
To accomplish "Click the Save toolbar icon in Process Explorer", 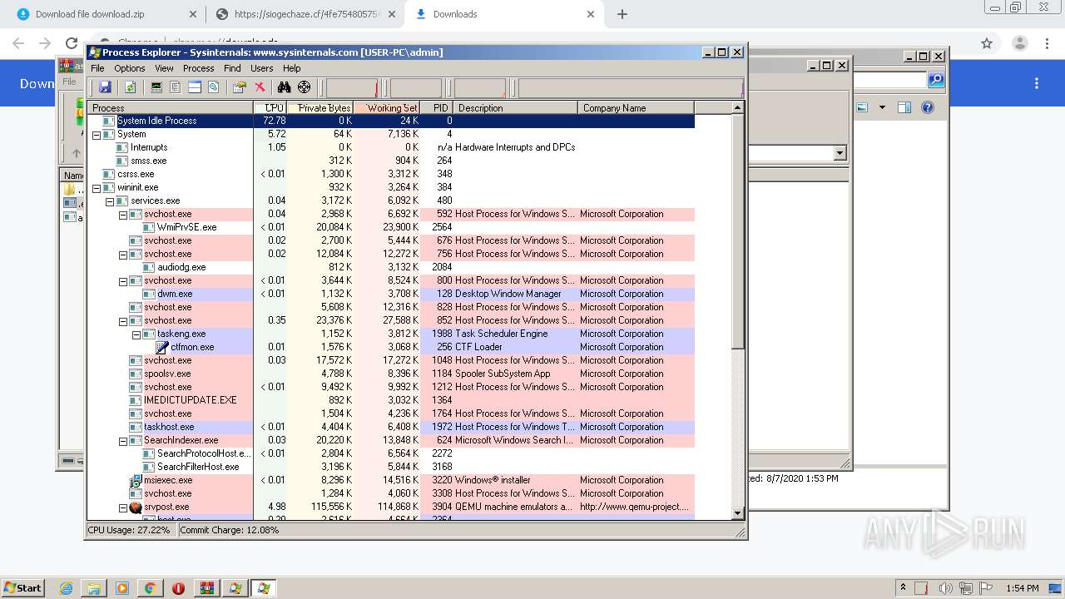I will [105, 87].
